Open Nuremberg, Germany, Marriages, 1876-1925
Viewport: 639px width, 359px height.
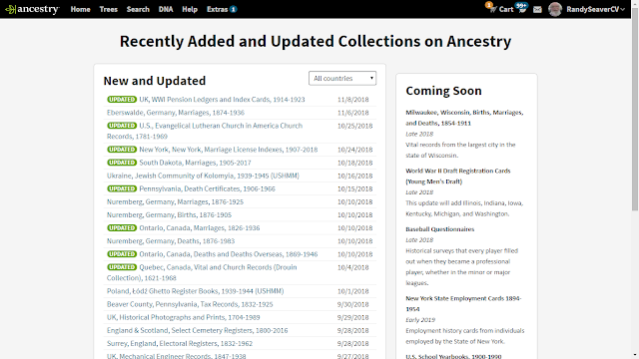(x=175, y=201)
